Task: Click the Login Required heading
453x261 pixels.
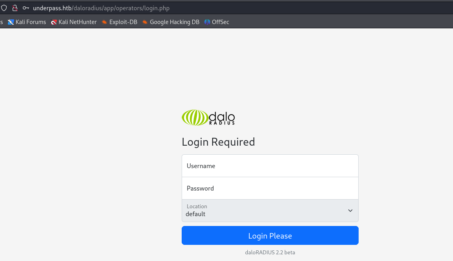Action: [218, 142]
